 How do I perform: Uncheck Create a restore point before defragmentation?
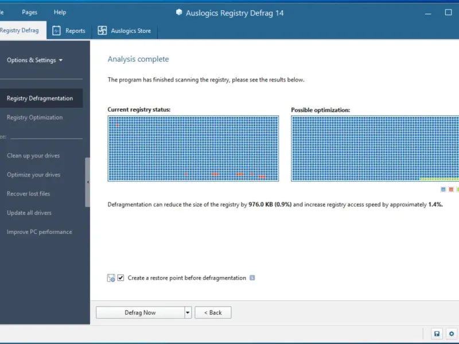pos(121,278)
